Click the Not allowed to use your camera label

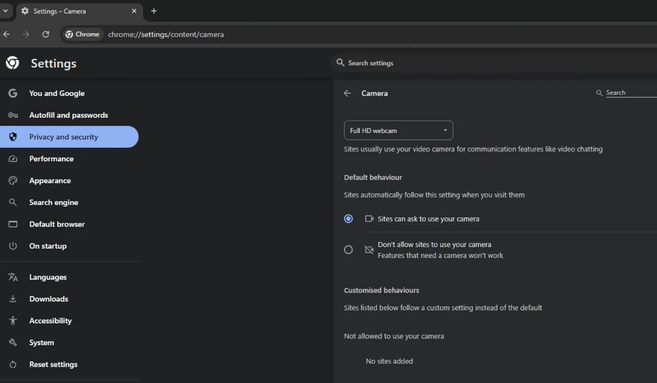point(394,336)
